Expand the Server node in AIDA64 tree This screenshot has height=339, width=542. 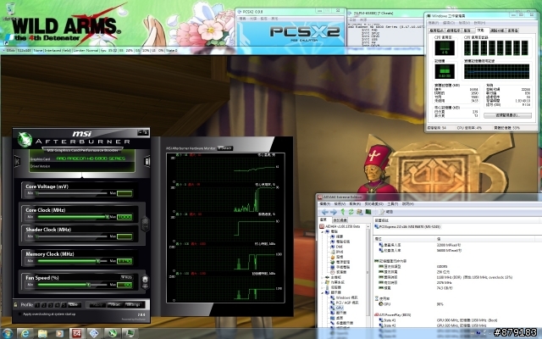click(x=323, y=287)
